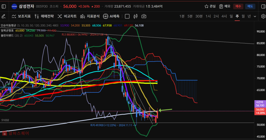Click the 시간외 56,100 price tag
The width and height of the screenshot is (266, 140).
[260, 104]
